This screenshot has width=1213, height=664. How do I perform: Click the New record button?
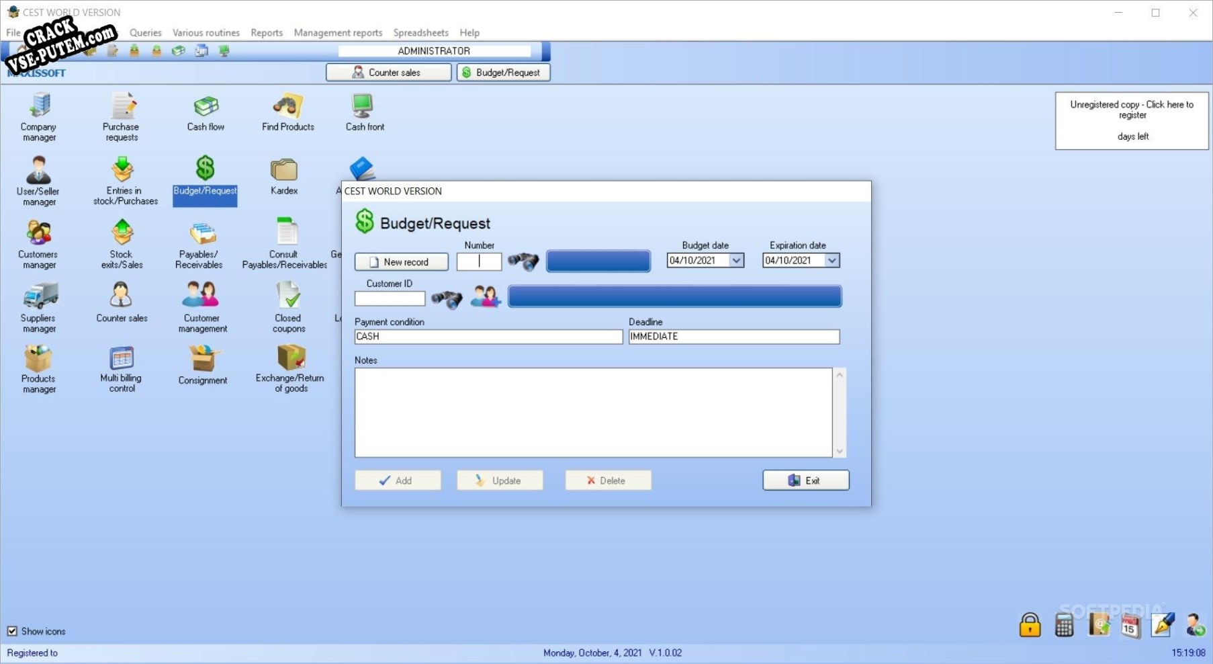(402, 262)
